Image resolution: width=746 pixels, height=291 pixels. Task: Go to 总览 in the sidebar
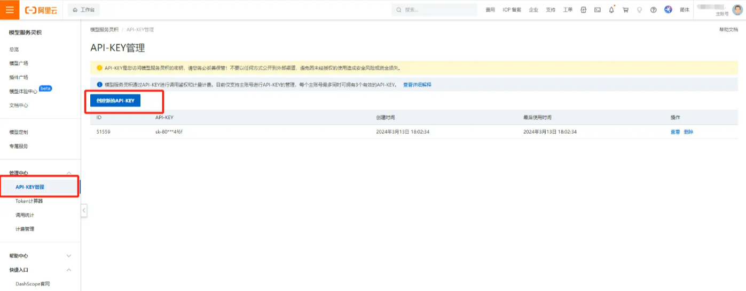14,49
